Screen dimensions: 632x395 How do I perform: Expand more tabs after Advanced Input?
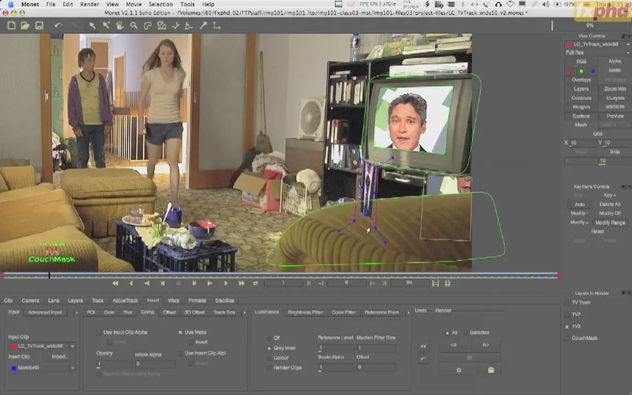pyautogui.click(x=77, y=312)
